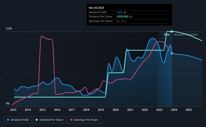
Task: Click the Past region label
Action: [x=167, y=34]
